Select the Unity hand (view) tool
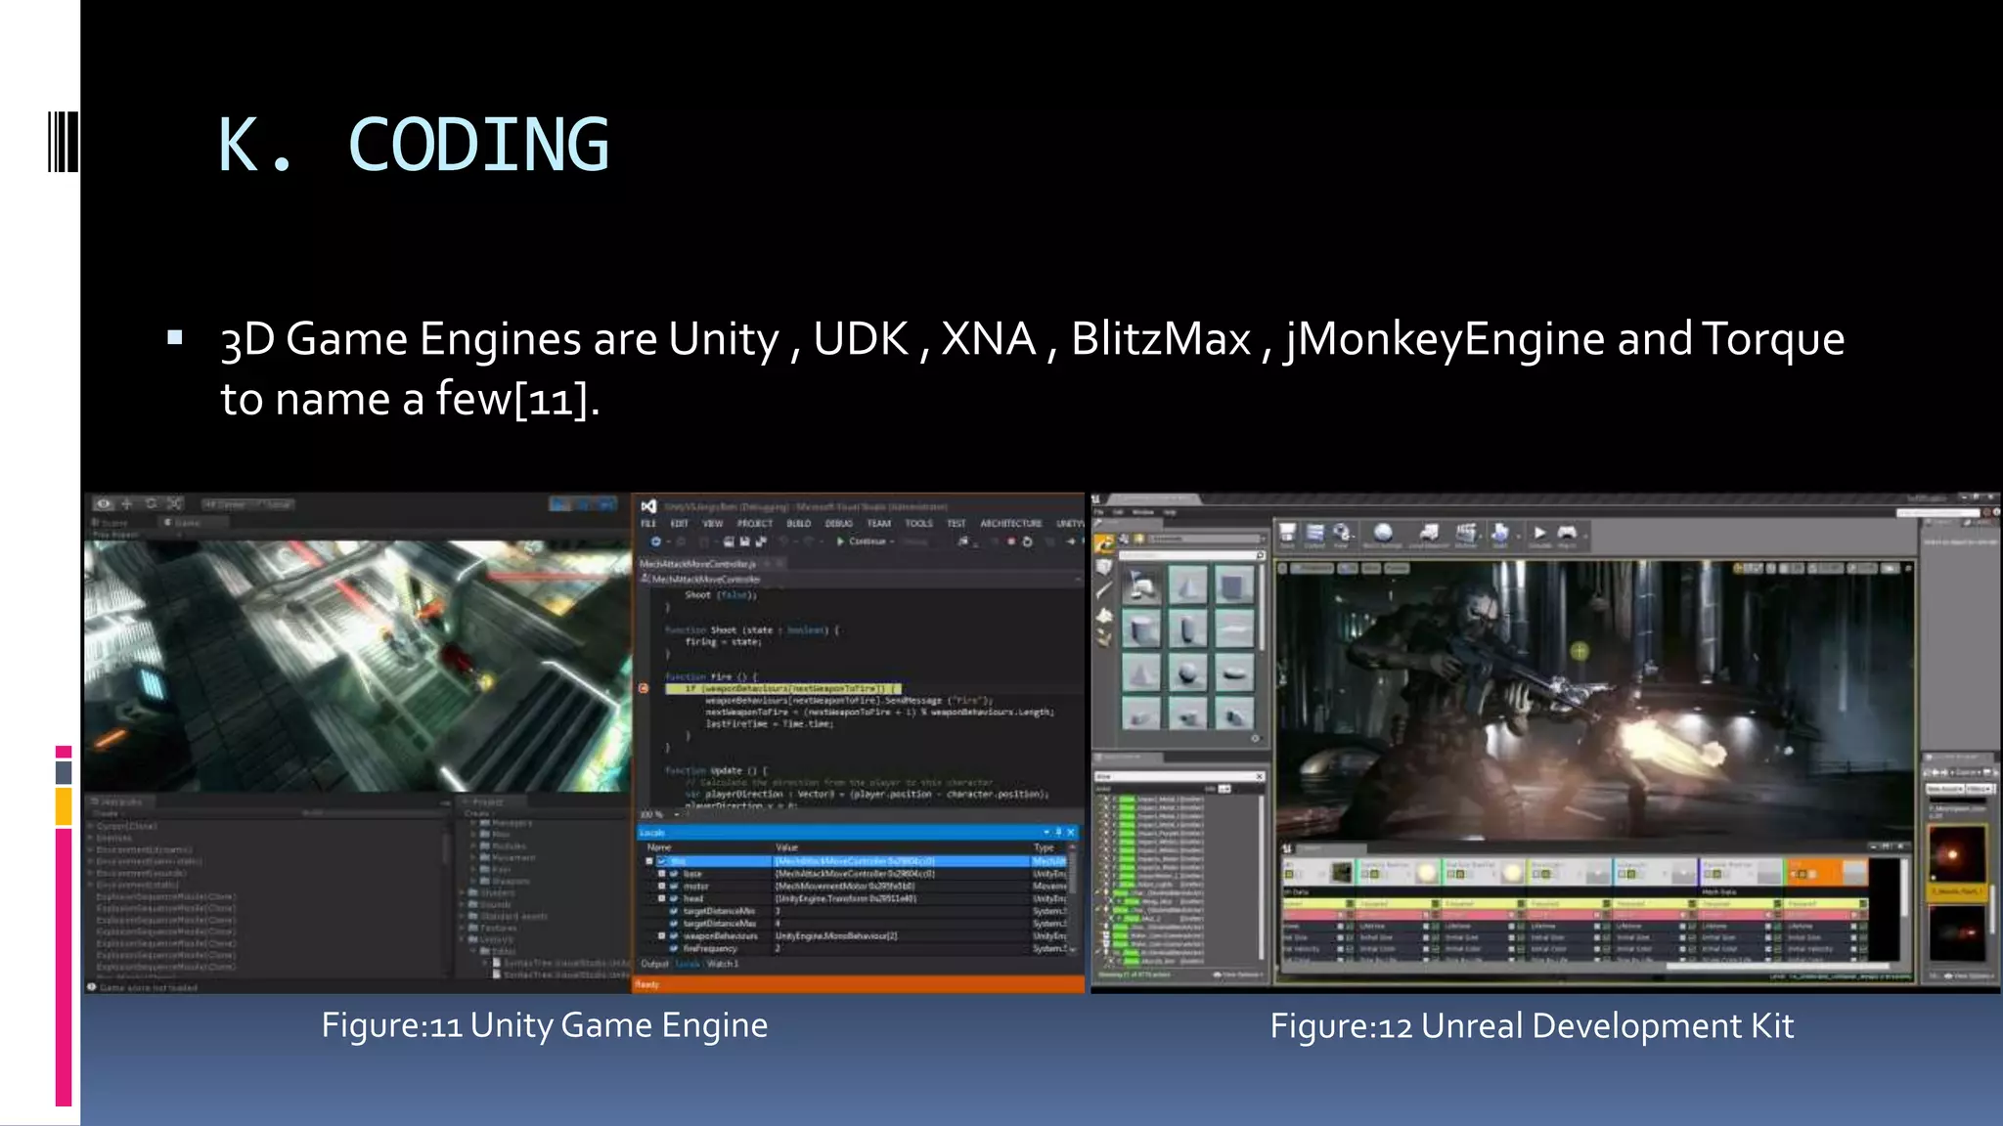Screen dimensions: 2003x1126 click(x=103, y=504)
